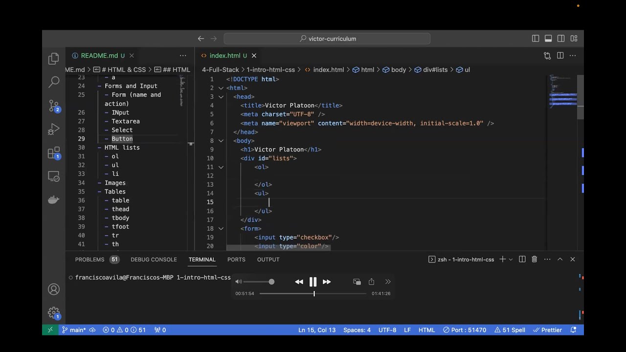Click the main* branch in status bar
This screenshot has height=352, width=626.
coord(74,330)
